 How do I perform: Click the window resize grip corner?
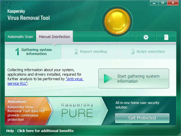coord(179,134)
